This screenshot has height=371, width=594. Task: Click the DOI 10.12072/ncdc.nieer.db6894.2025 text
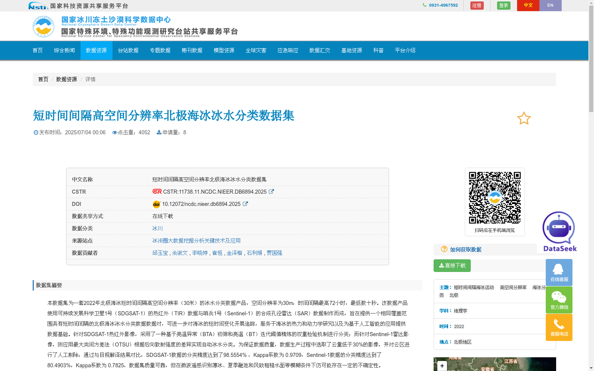click(201, 204)
